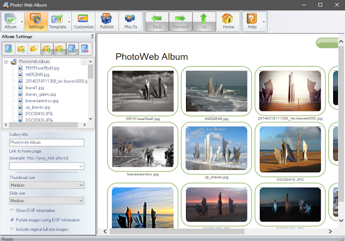
Task: Expand the Help button's dropdown arrow
Action: tap(264, 22)
